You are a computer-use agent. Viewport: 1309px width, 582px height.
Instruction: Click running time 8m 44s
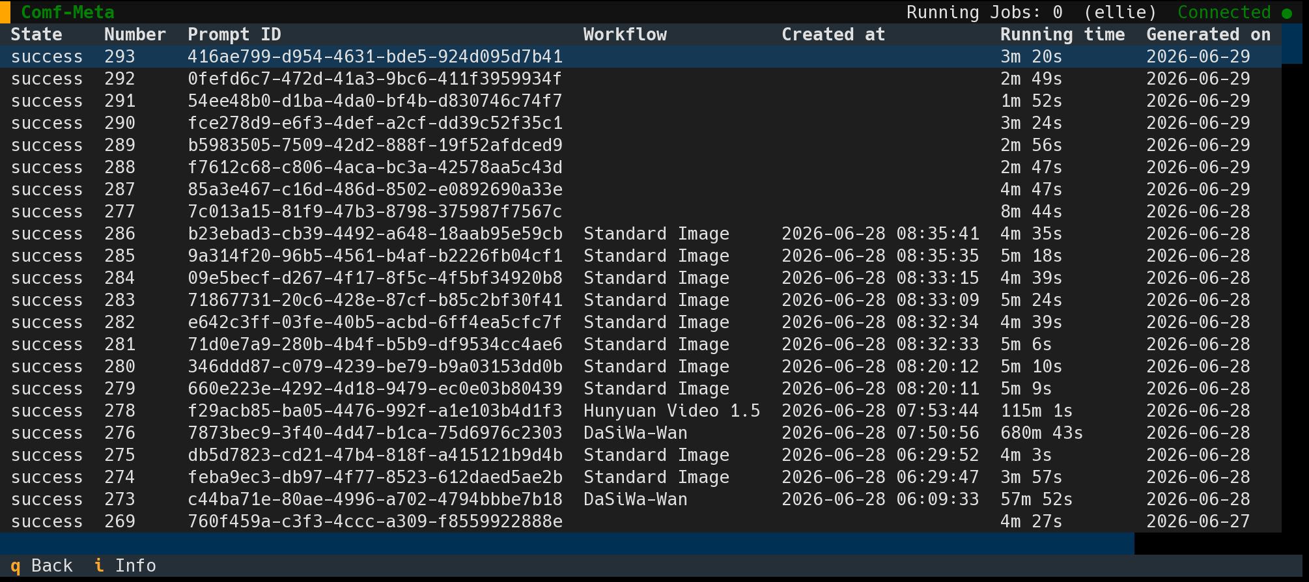pyautogui.click(x=1032, y=212)
